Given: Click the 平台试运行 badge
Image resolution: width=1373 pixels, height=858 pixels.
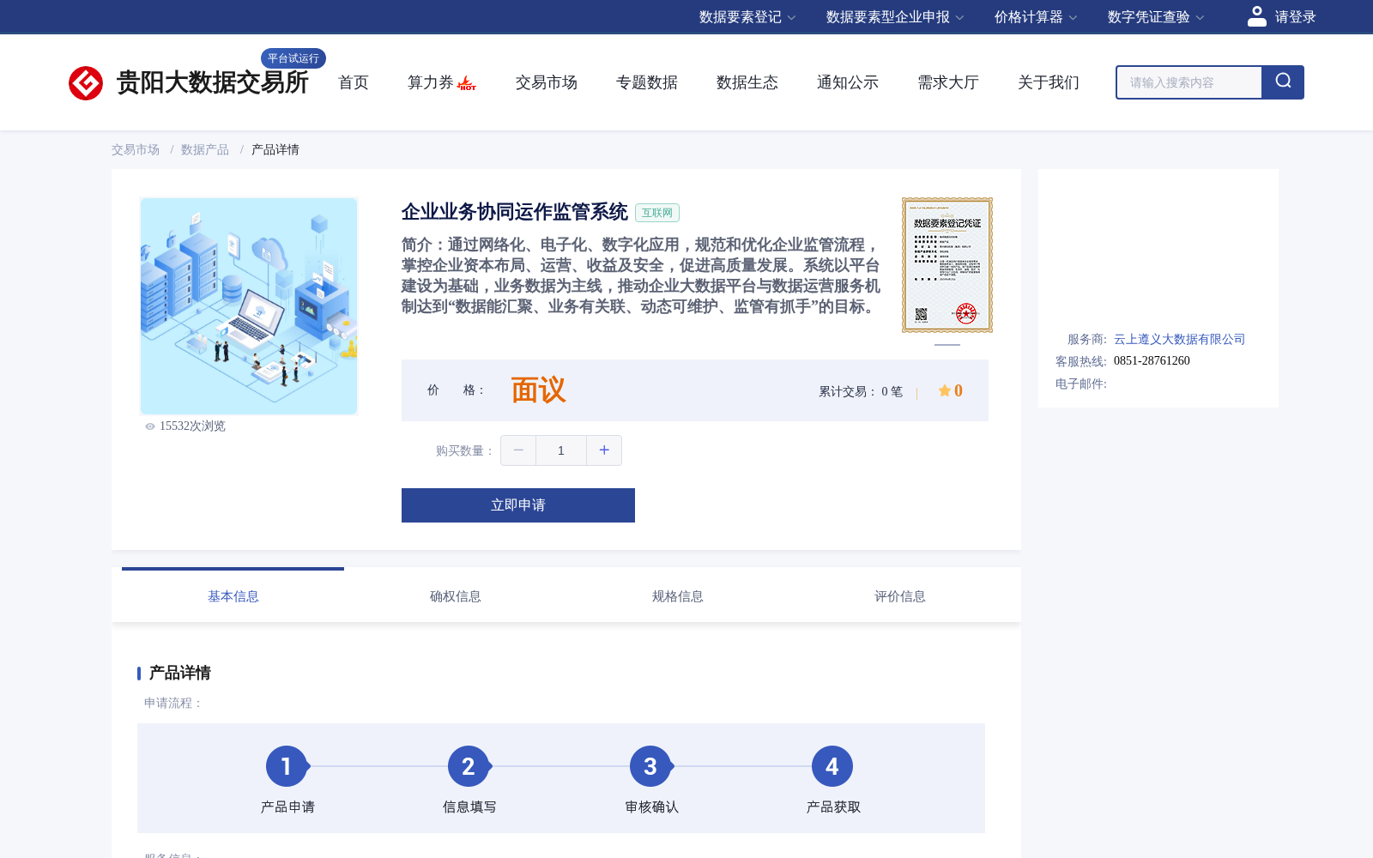Looking at the screenshot, I should pos(293,58).
